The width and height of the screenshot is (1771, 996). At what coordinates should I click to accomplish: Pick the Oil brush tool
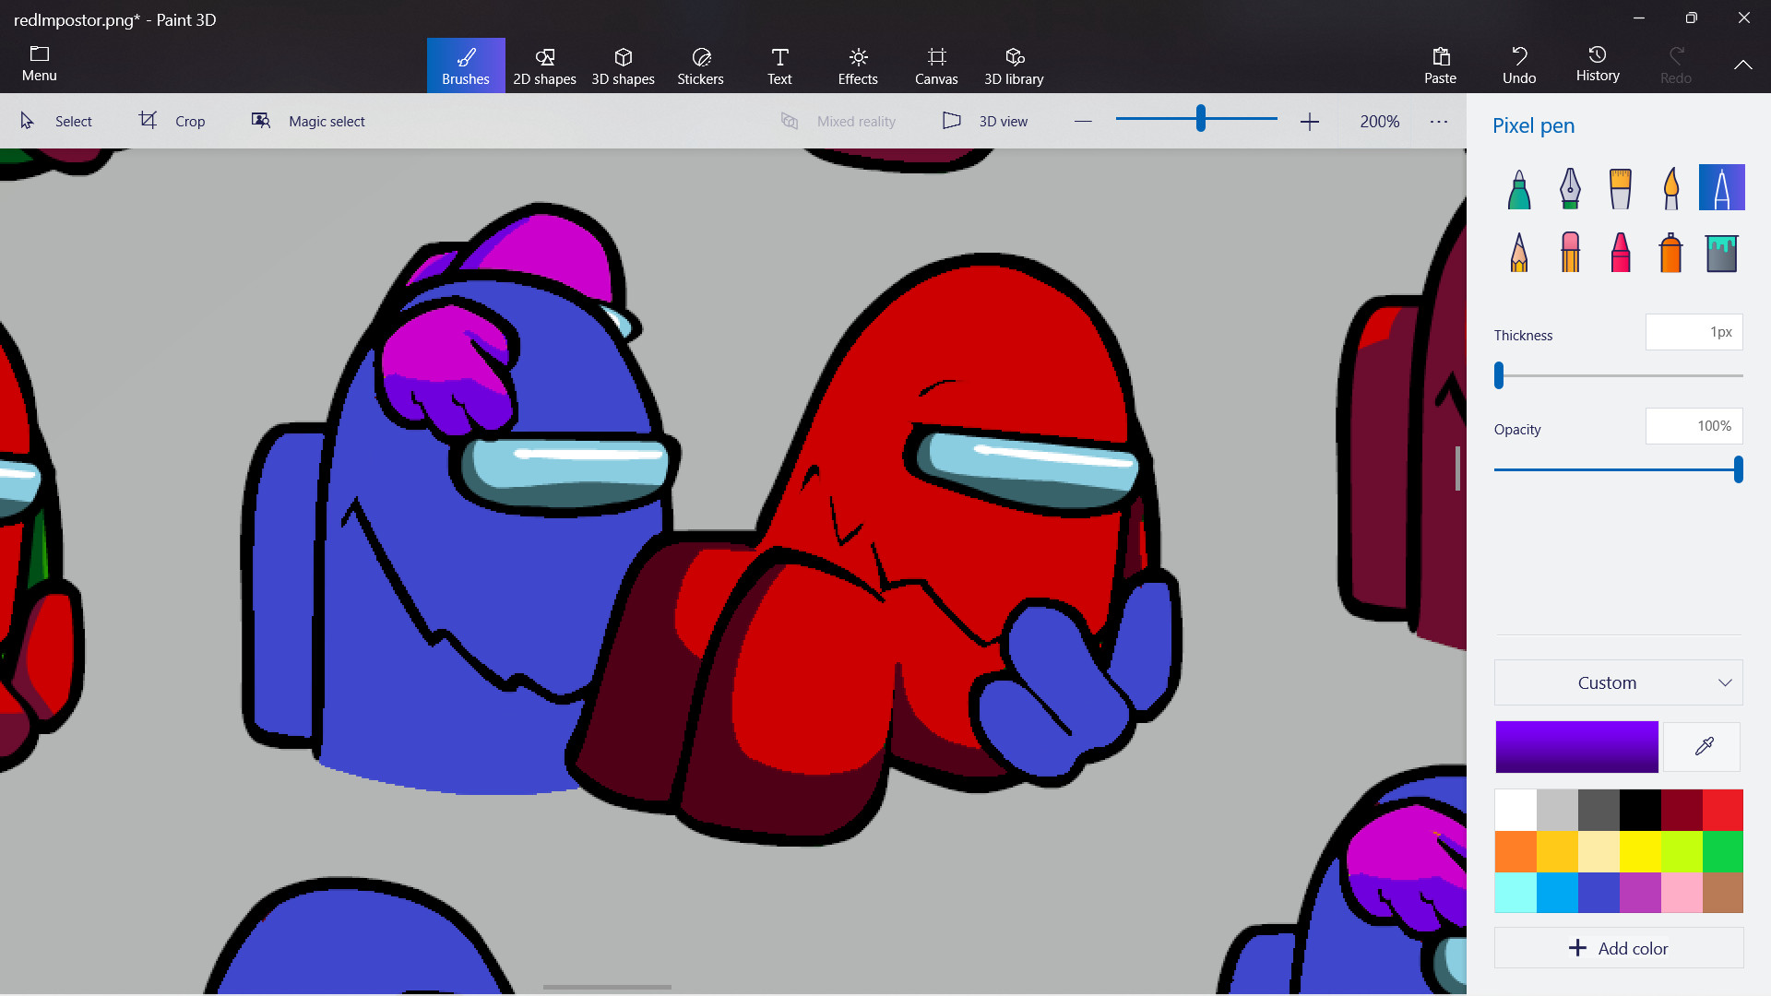[x=1620, y=188]
